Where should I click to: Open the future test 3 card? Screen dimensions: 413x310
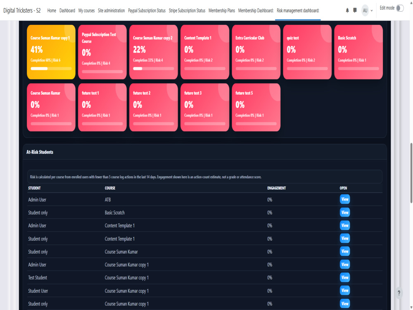(205, 107)
